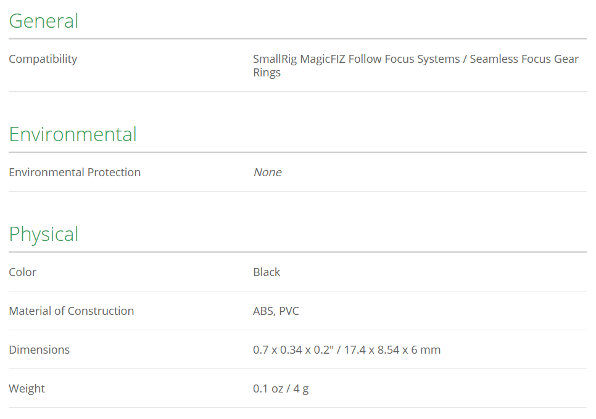The image size is (596, 419).
Task: Click the Physical section heading
Action: 44,234
